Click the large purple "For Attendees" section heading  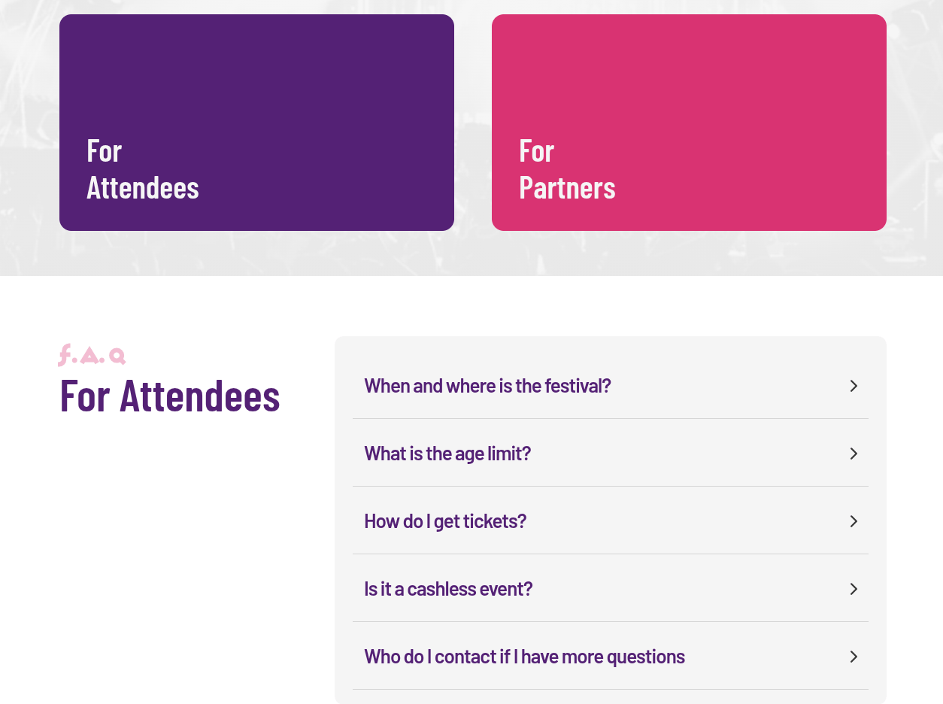170,395
